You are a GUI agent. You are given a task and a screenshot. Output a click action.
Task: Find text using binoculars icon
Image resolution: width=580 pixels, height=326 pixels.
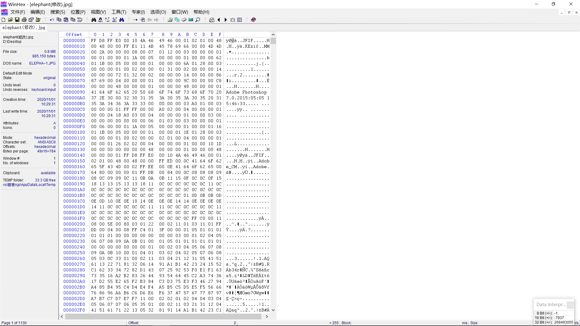point(94,20)
